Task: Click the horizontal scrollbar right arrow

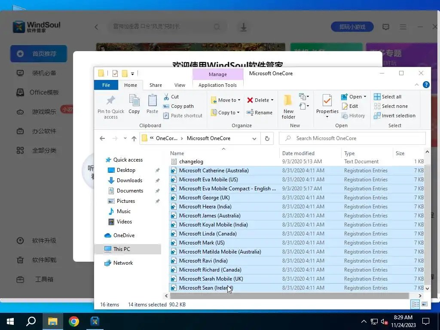Action: coord(420,296)
